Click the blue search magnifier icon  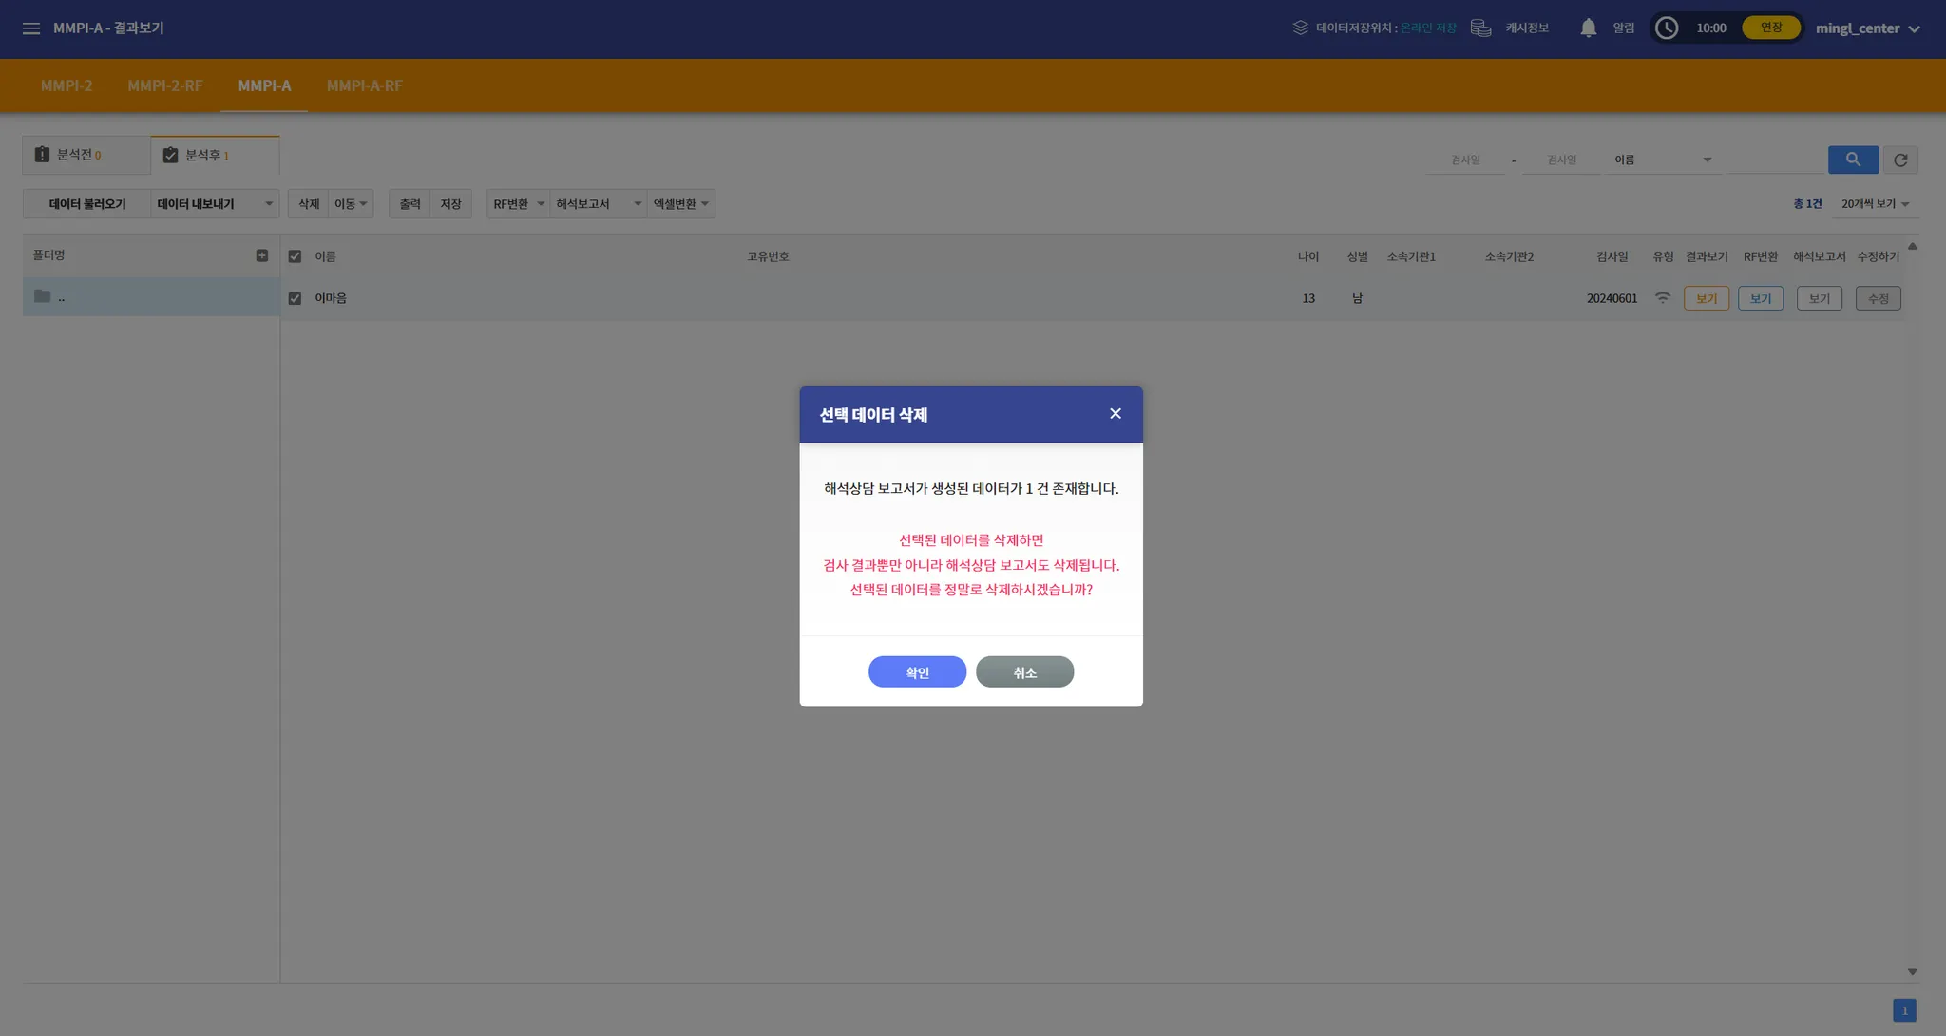1853,160
